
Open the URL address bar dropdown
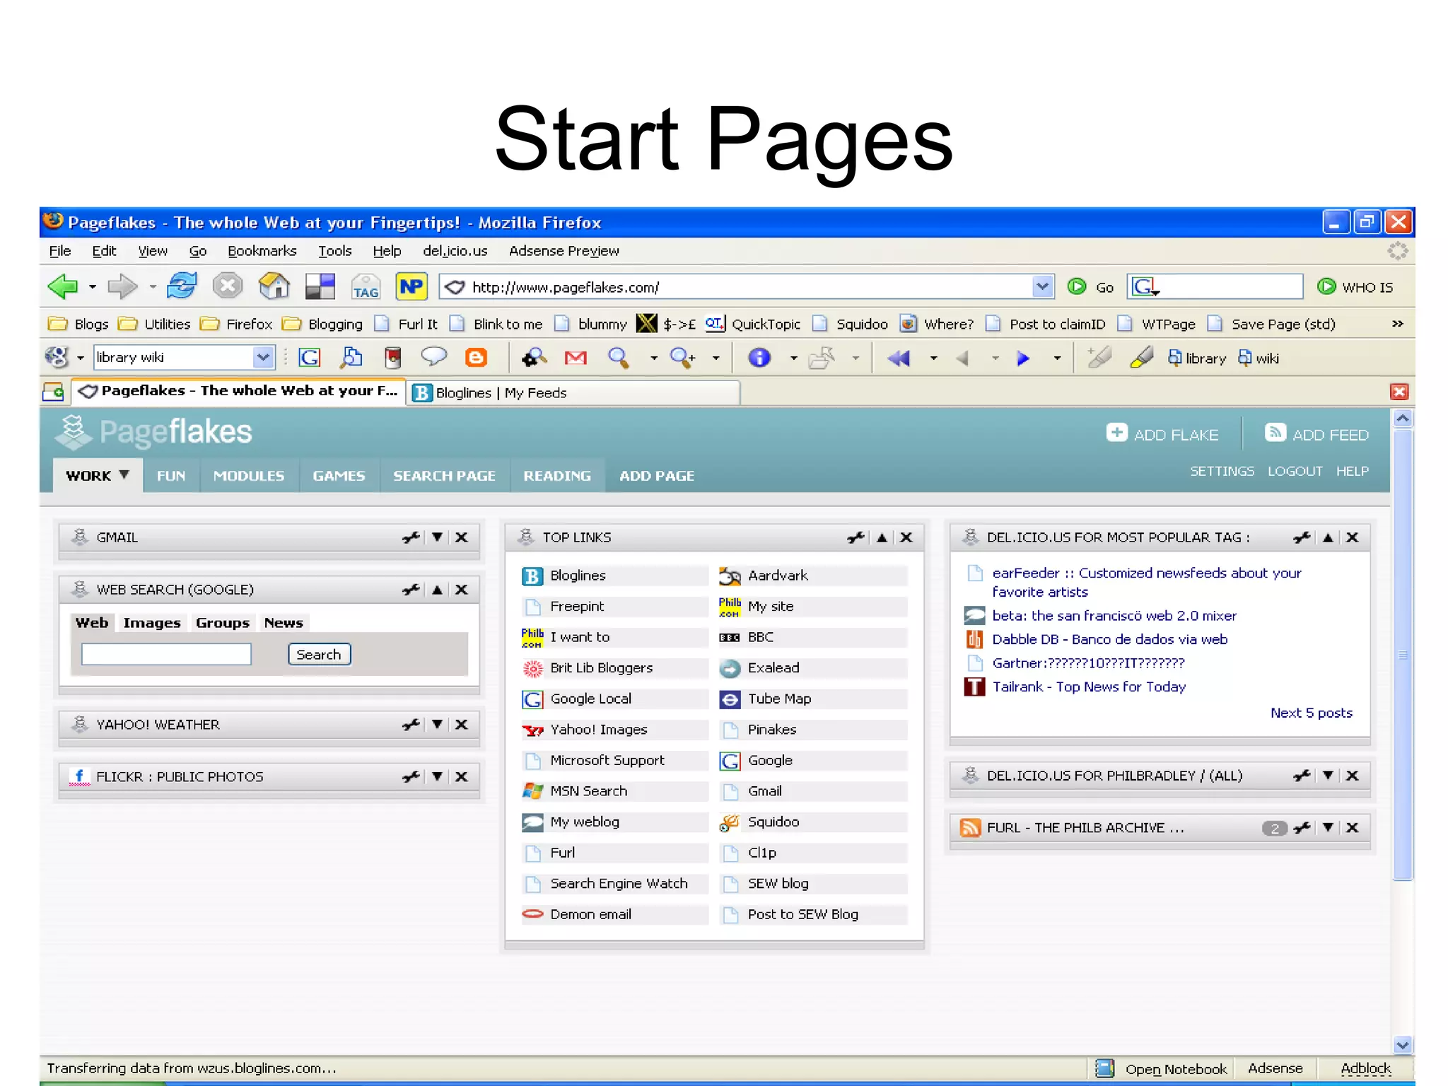point(1042,286)
